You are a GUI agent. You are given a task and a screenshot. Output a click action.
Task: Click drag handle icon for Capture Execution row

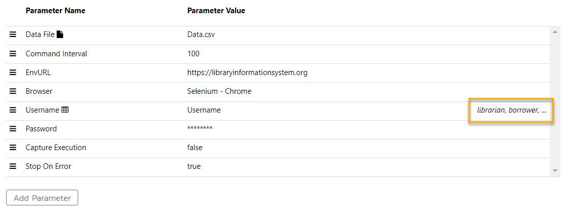pyautogui.click(x=13, y=148)
